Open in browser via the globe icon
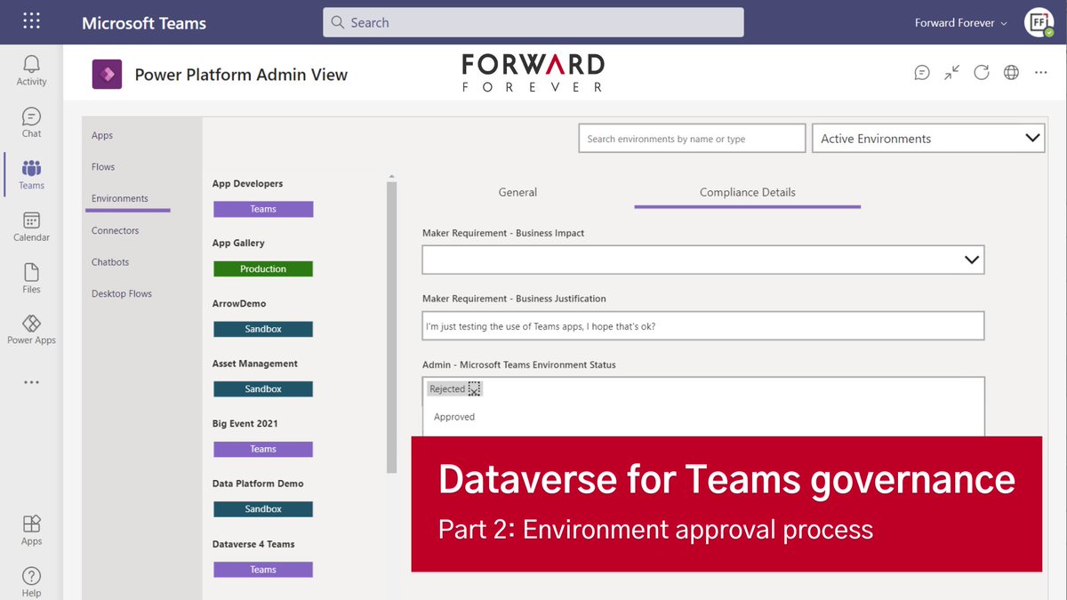This screenshot has width=1067, height=600. pyautogui.click(x=1011, y=73)
